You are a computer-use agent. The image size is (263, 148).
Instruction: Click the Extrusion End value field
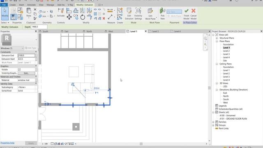tap(26, 55)
